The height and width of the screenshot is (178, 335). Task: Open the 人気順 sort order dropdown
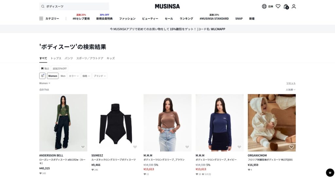291,90
